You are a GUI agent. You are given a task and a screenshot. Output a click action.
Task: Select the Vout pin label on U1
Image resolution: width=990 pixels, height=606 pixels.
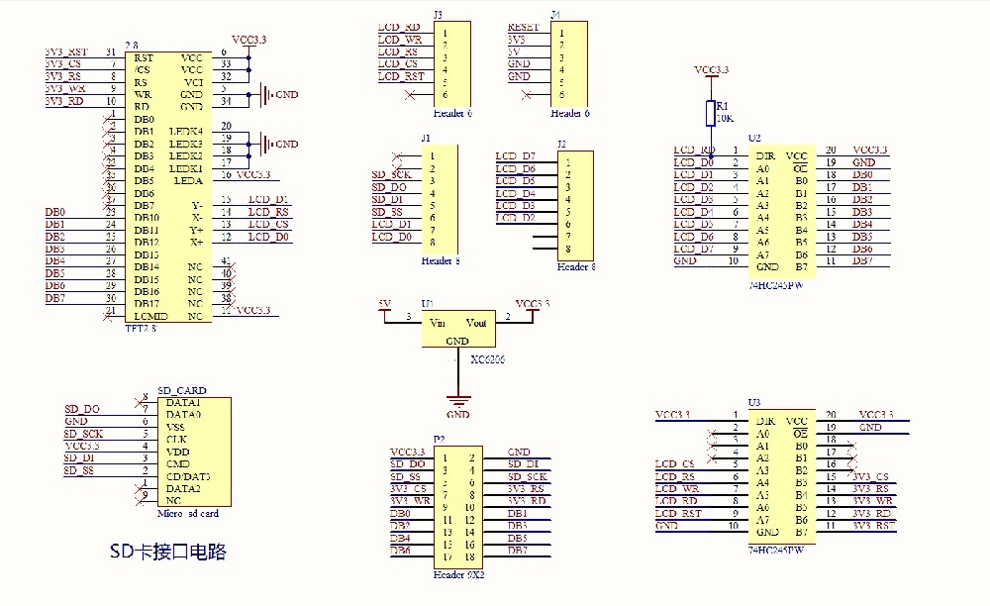click(476, 323)
